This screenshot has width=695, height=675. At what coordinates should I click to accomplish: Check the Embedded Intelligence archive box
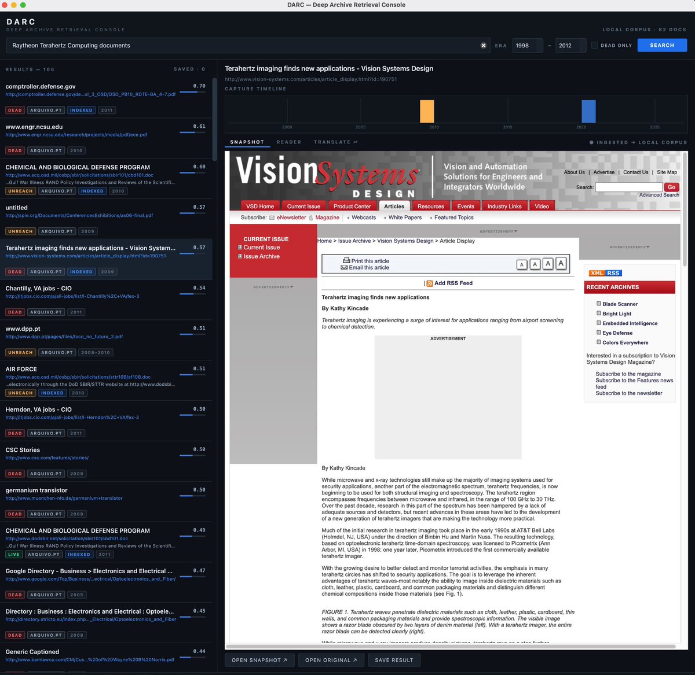599,323
